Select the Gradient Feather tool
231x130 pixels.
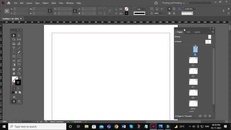[19, 65]
